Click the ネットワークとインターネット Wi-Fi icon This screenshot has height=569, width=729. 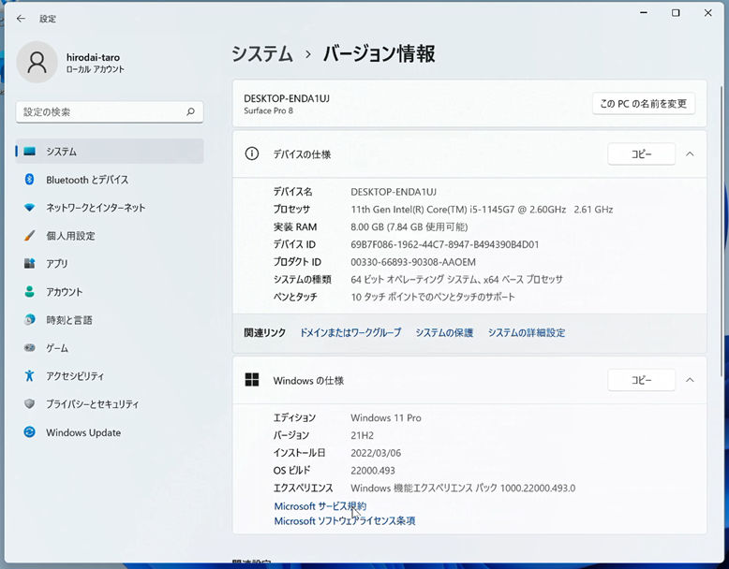point(29,208)
